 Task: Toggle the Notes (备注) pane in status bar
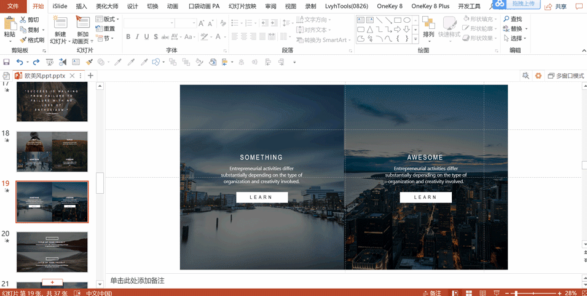(x=432, y=293)
